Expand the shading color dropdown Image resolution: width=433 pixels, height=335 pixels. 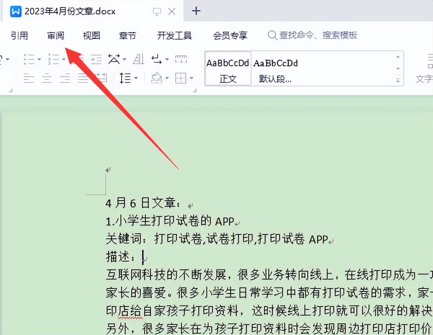click(166, 78)
